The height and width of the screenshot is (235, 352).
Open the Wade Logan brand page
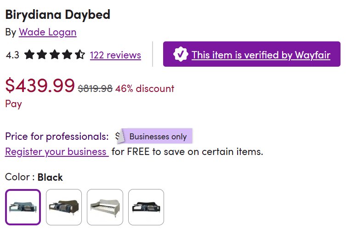tap(47, 32)
